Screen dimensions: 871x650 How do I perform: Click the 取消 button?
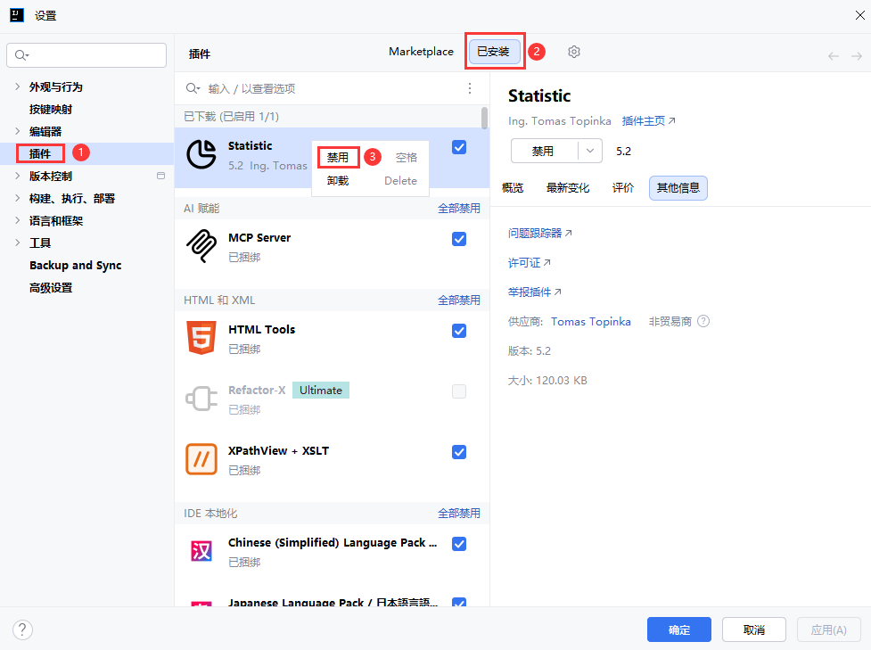[754, 630]
